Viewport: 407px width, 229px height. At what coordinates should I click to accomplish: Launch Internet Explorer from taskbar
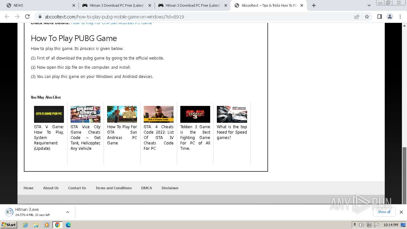click(x=25, y=225)
